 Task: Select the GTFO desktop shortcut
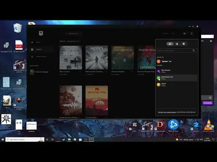[x=135, y=126]
